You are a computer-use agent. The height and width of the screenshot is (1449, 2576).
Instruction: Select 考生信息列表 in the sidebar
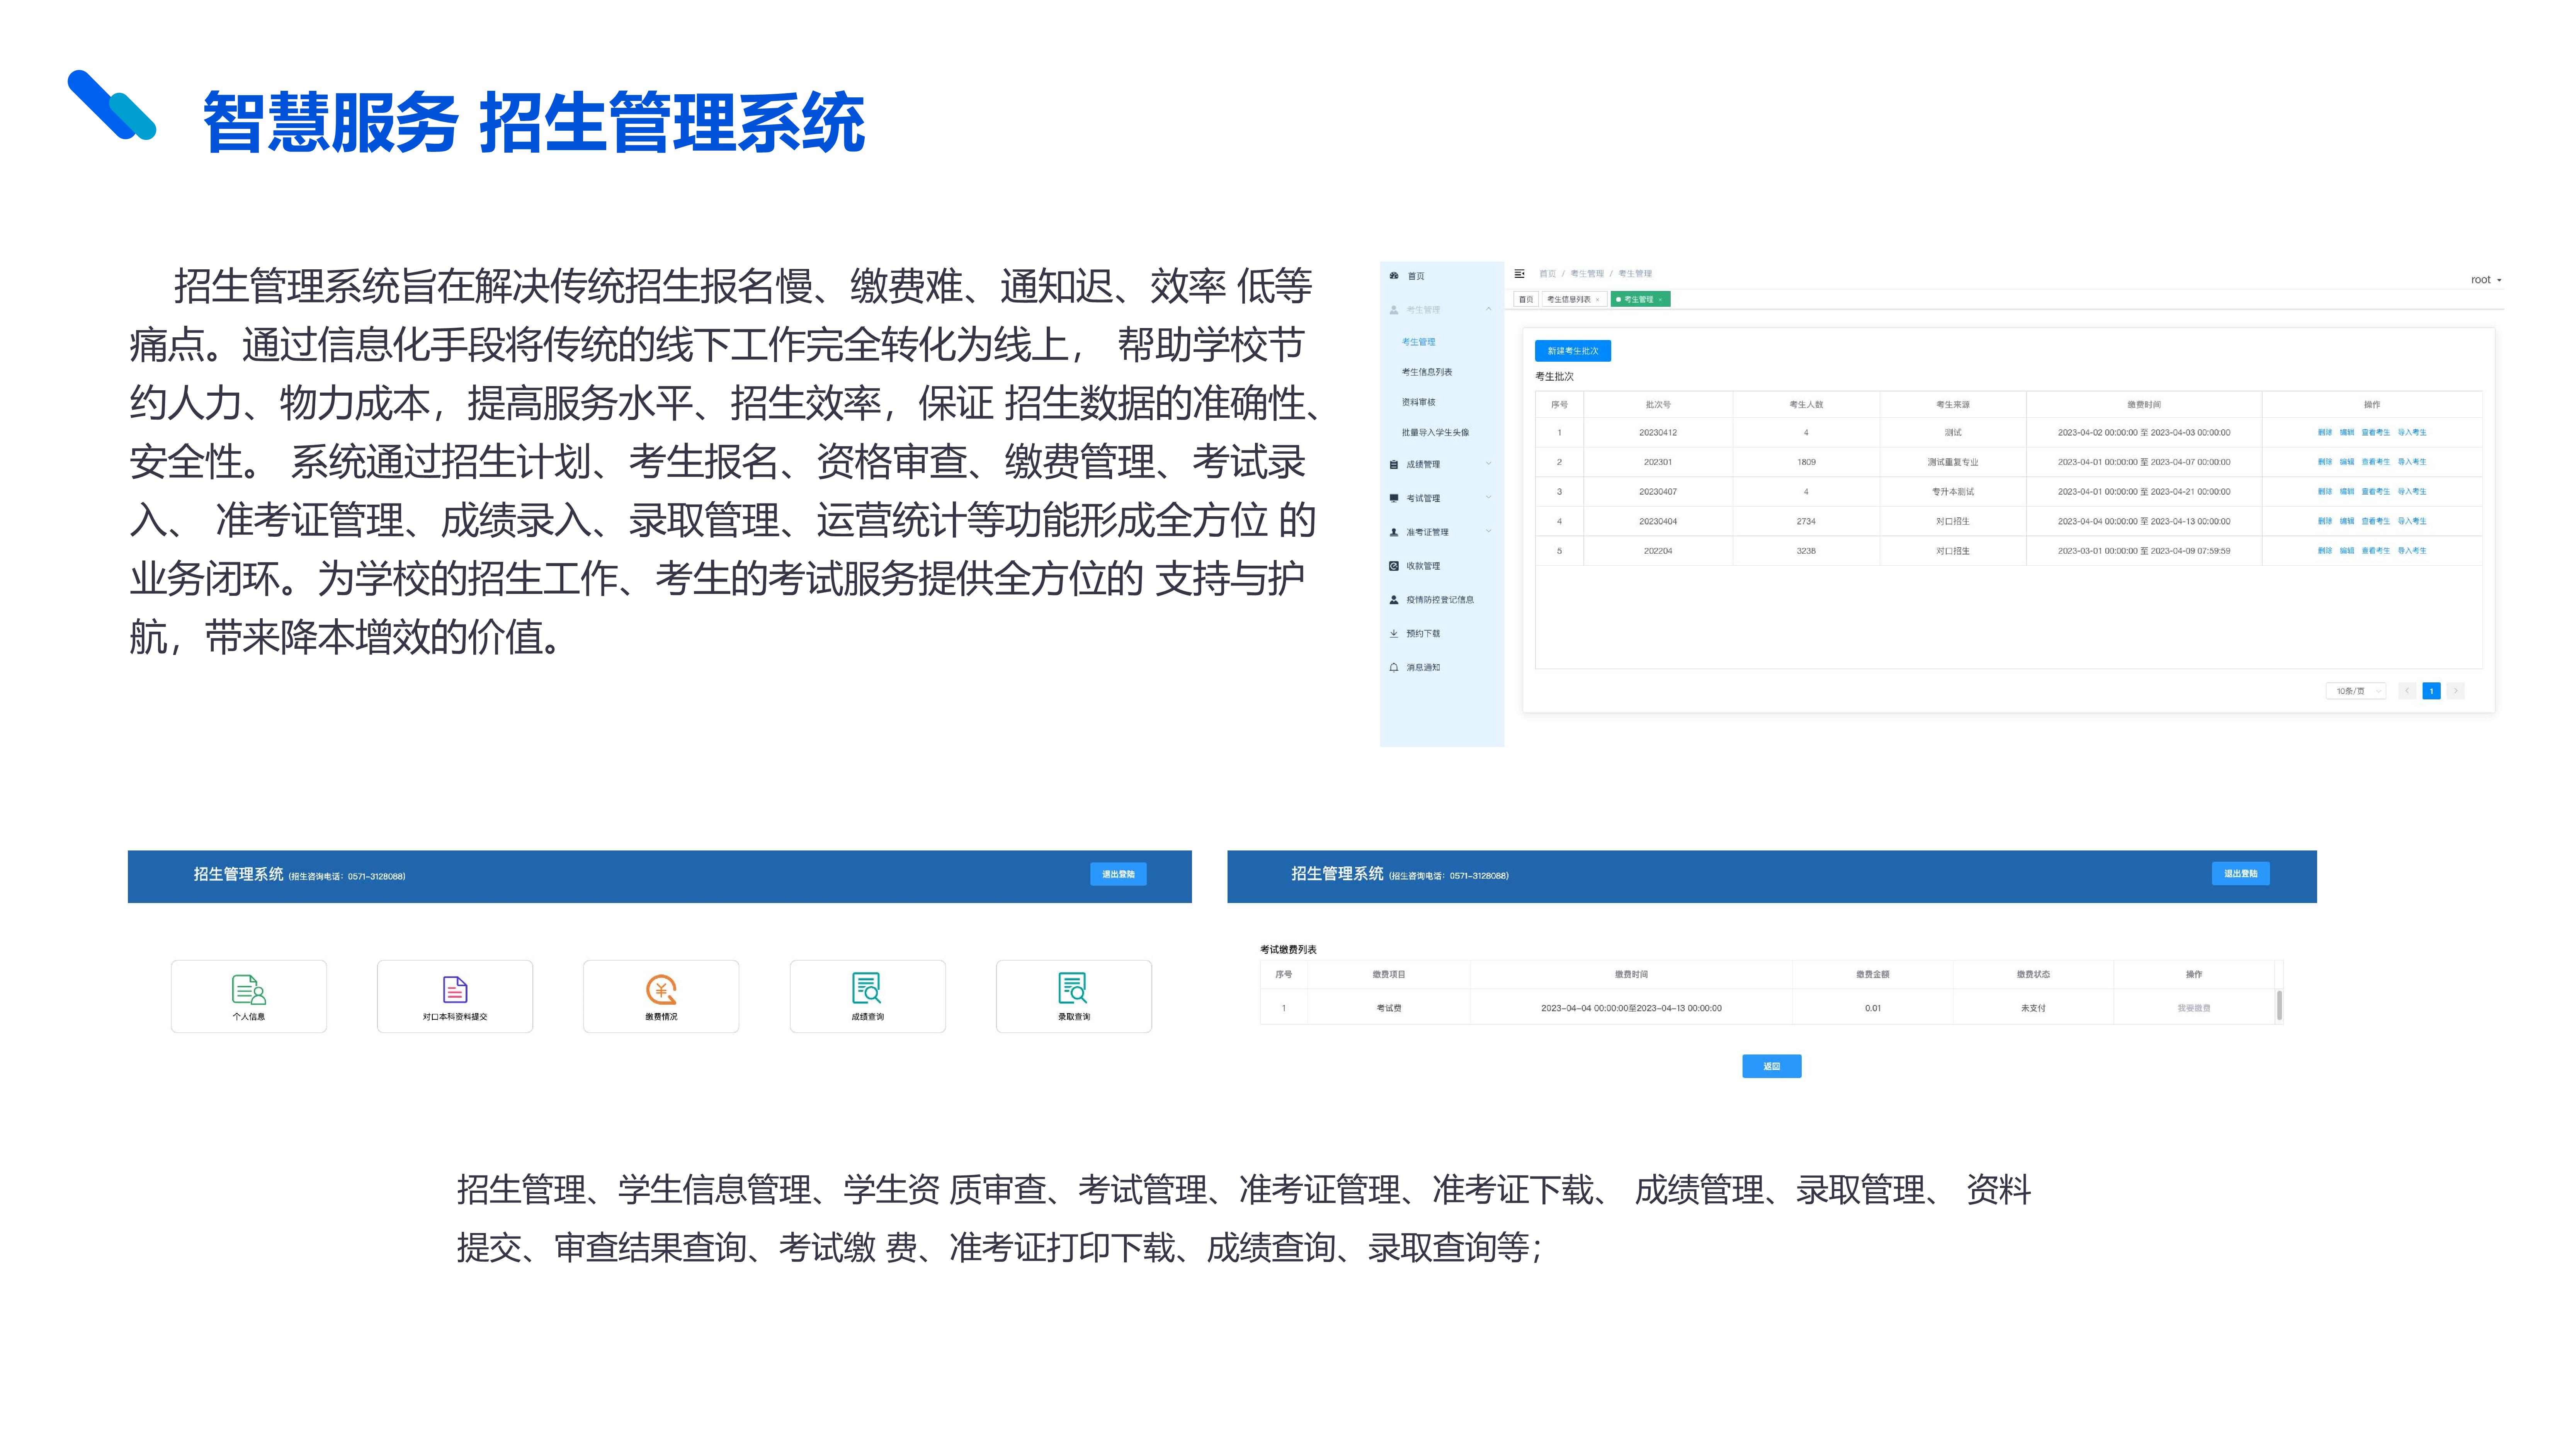[1427, 372]
